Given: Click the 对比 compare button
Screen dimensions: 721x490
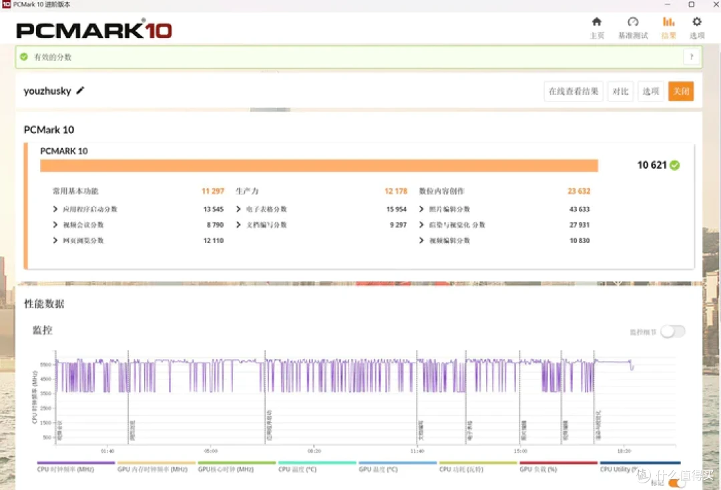Looking at the screenshot, I should point(620,91).
